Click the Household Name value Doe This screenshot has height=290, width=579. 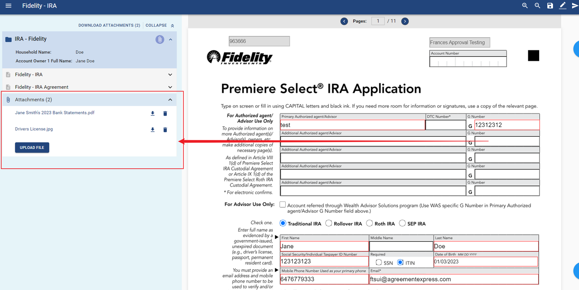80,52
